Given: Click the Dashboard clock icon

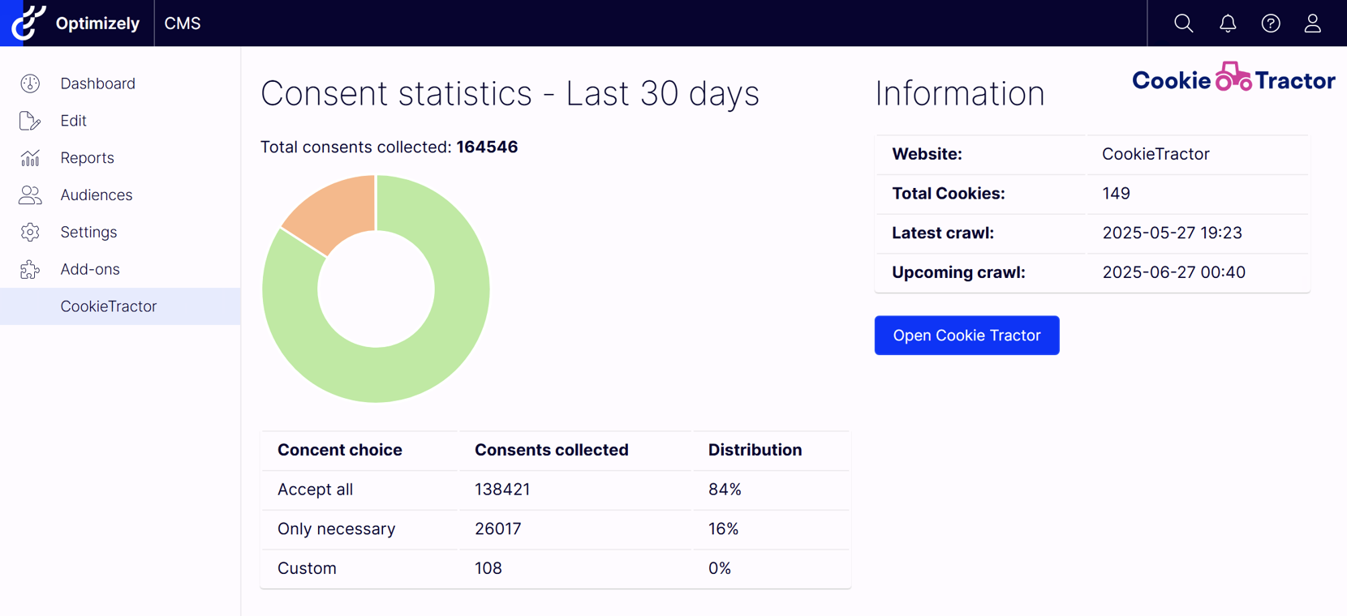Looking at the screenshot, I should coord(30,83).
